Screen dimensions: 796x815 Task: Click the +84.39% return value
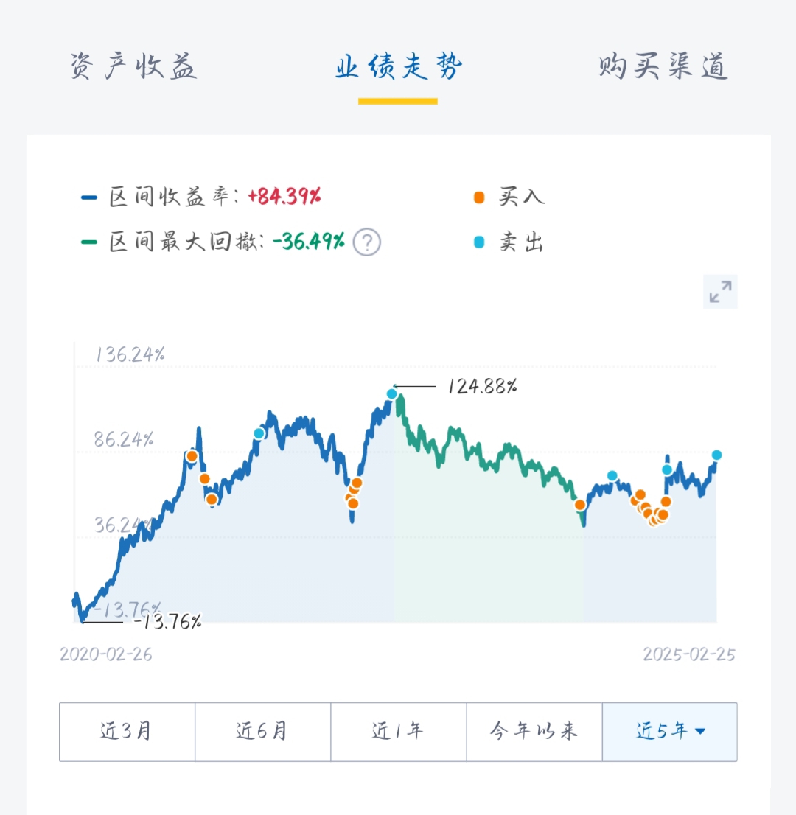coord(284,197)
